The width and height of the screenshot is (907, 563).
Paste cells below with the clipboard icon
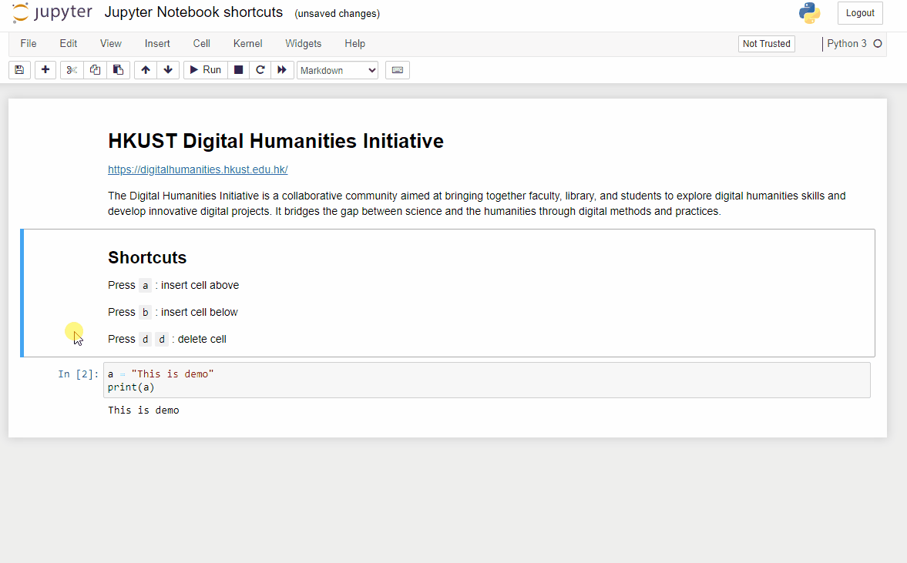click(x=118, y=70)
